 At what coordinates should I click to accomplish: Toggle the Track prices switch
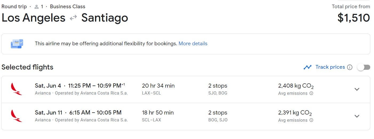(x=364, y=67)
